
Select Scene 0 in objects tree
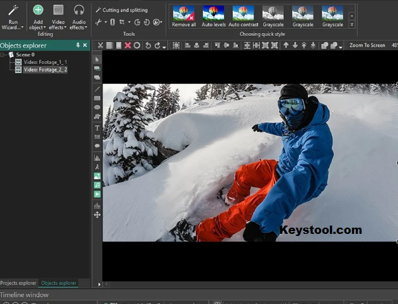point(25,54)
